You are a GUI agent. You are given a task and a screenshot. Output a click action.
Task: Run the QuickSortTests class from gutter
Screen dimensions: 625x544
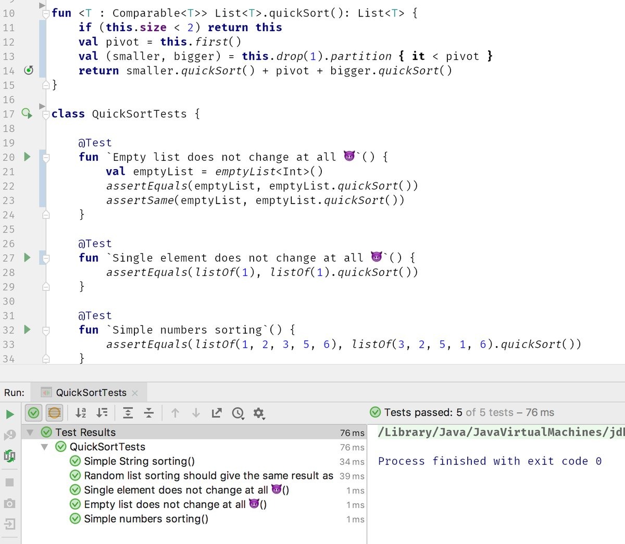click(27, 113)
